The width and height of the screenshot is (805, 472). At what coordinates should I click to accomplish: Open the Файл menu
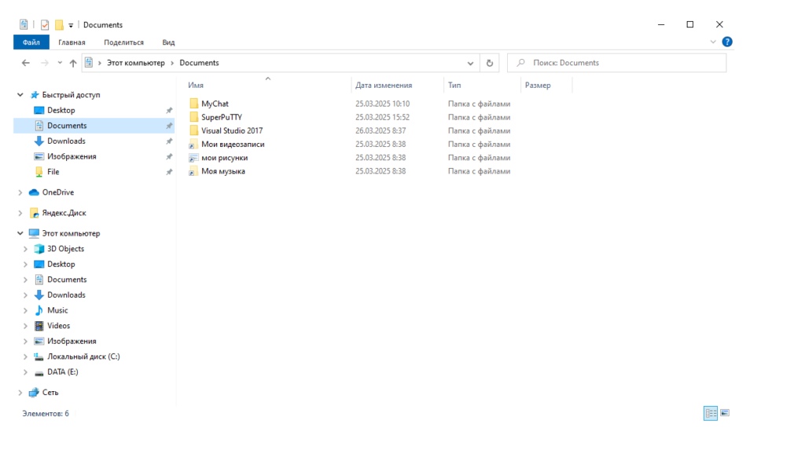click(31, 42)
